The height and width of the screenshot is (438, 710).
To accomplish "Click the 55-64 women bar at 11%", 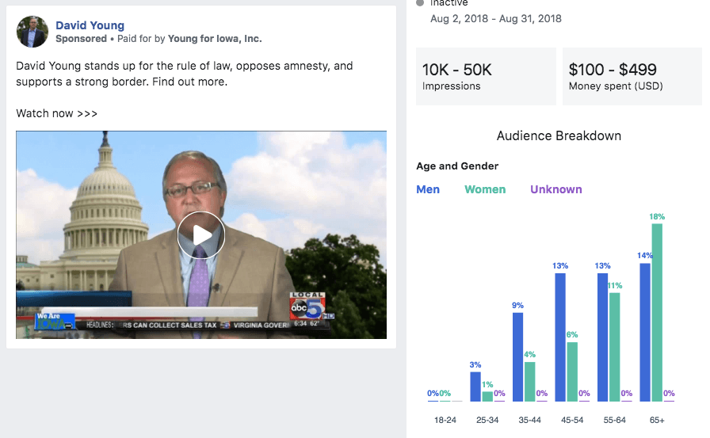I will click(615, 347).
